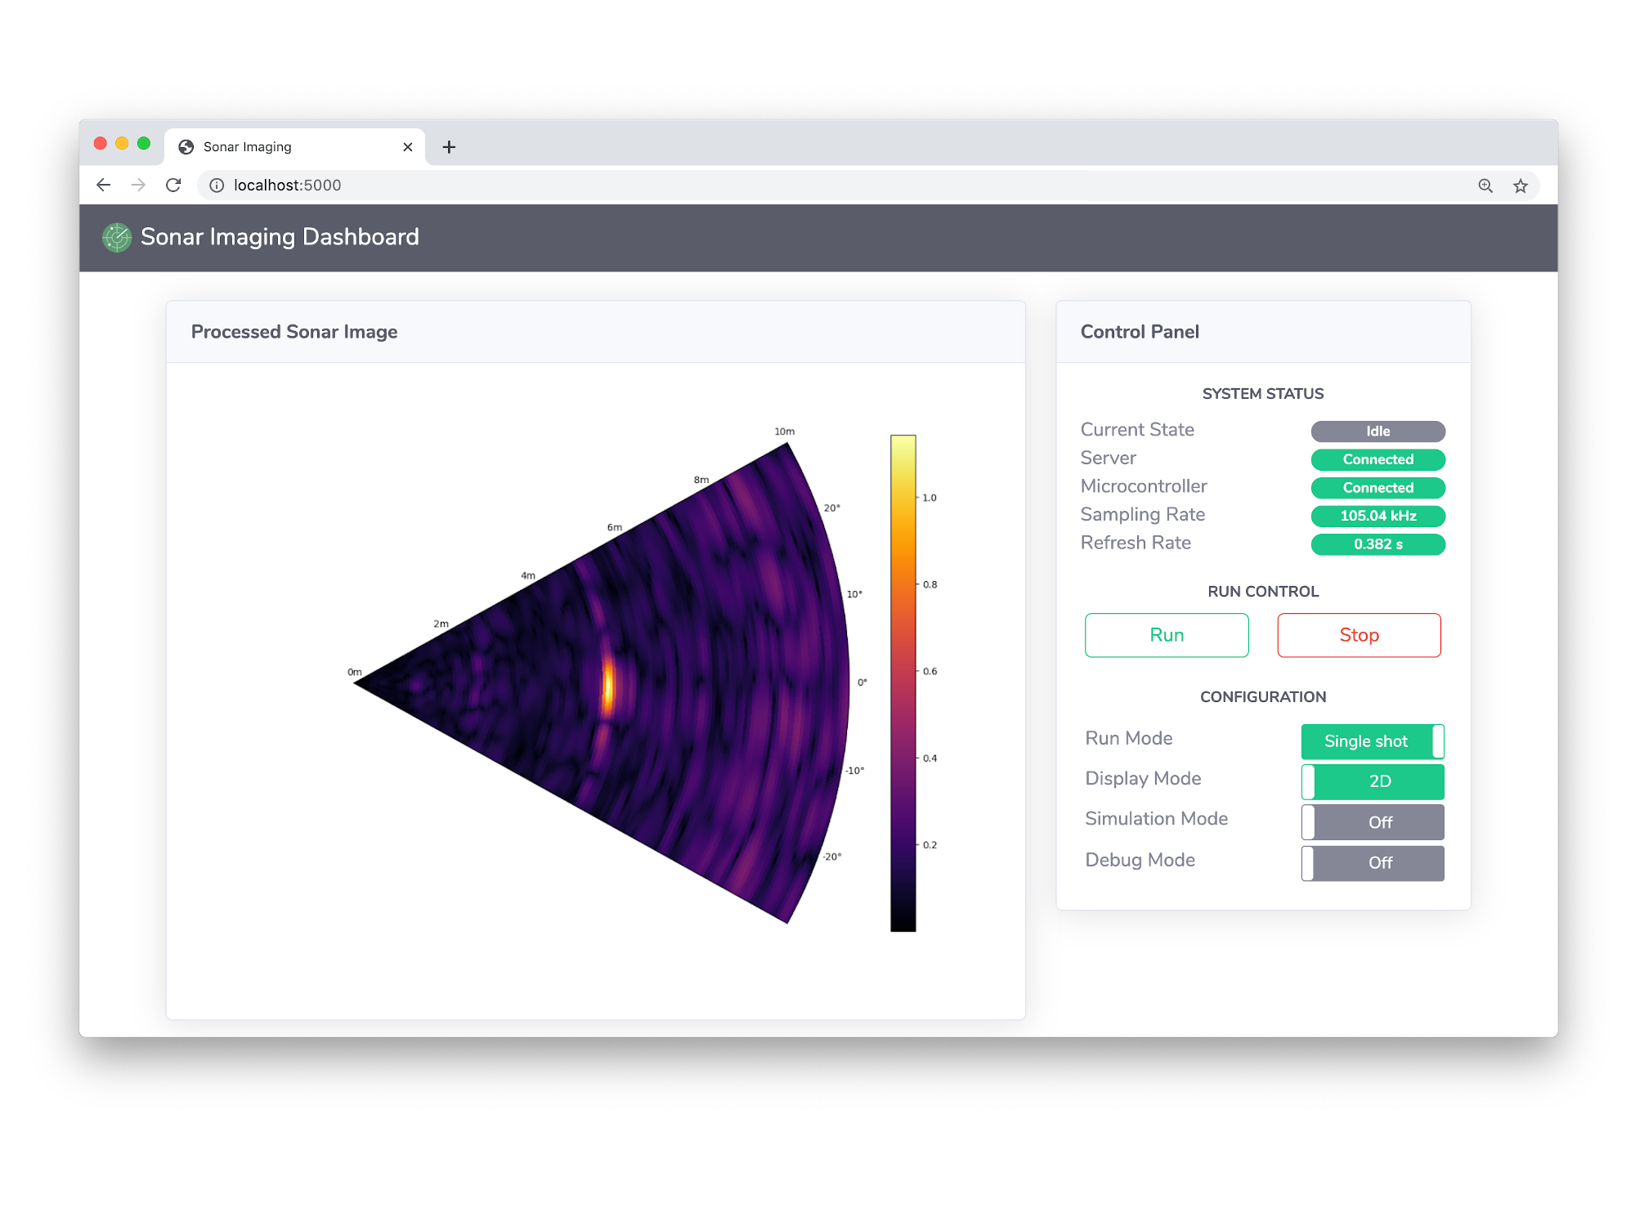Viewport: 1635px width, 1226px height.
Task: Click the browser zoom/search icon
Action: [1485, 184]
